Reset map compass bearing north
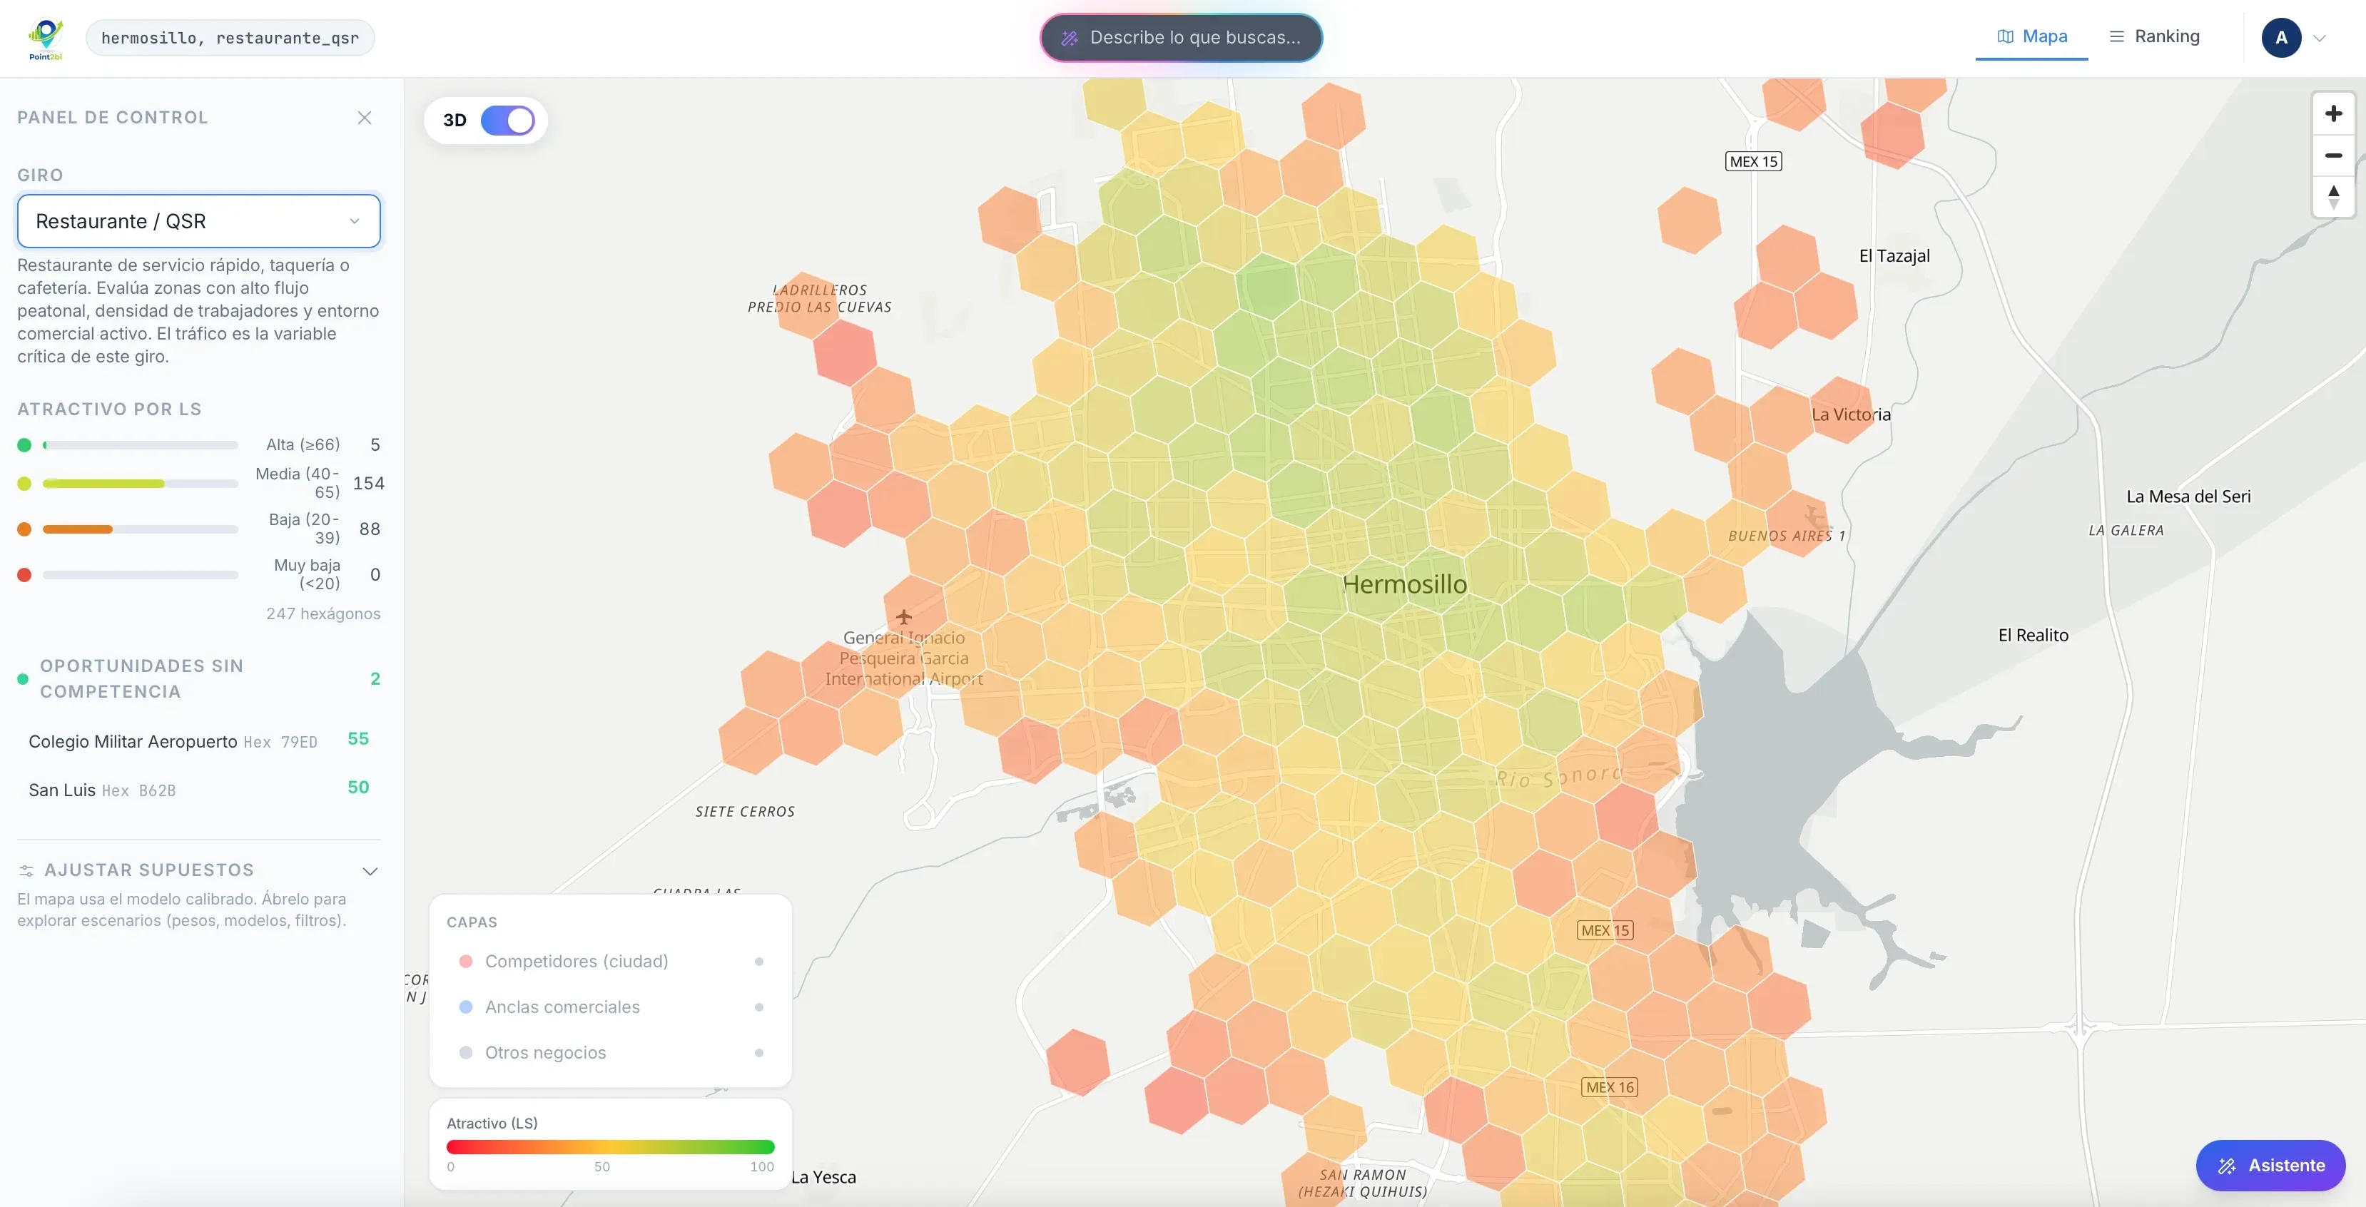Viewport: 2366px width, 1207px height. coord(2333,197)
